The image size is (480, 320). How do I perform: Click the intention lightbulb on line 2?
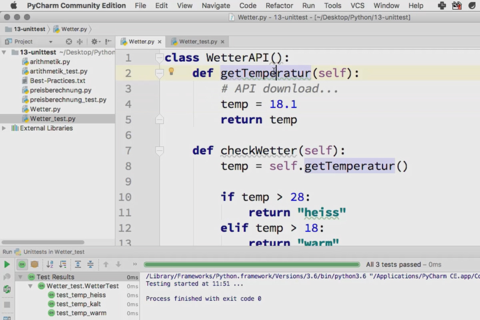(171, 71)
